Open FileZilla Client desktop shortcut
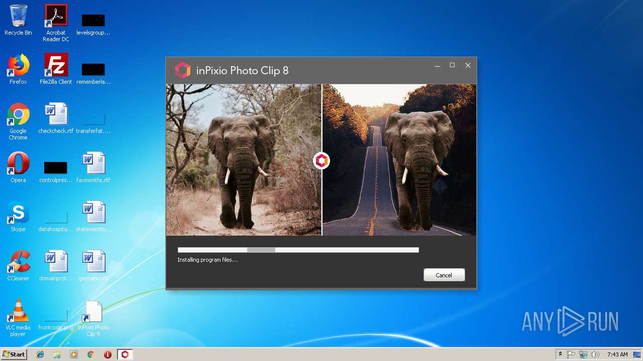 tap(56, 69)
